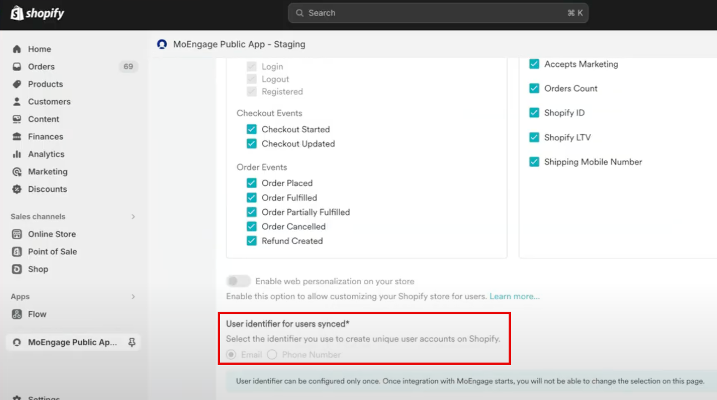Open the Home sidebar icon
Viewport: 717px width, 400px height.
point(17,49)
